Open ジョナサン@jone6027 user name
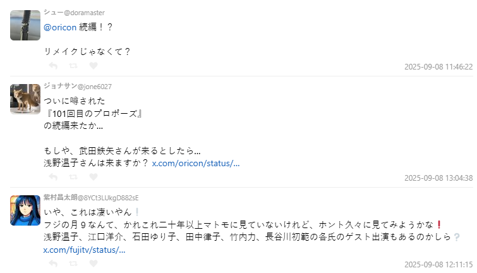477x273 pixels. [x=78, y=86]
